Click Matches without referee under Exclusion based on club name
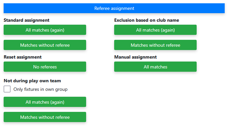228x128 pixels. (x=155, y=45)
